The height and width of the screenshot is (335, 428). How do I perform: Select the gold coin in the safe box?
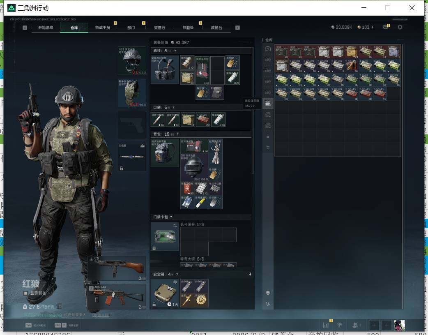point(201,300)
